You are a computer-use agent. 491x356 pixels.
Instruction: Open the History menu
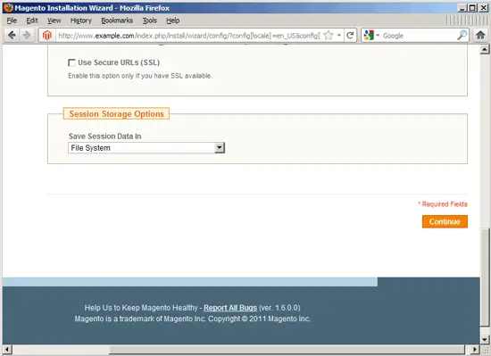point(80,21)
